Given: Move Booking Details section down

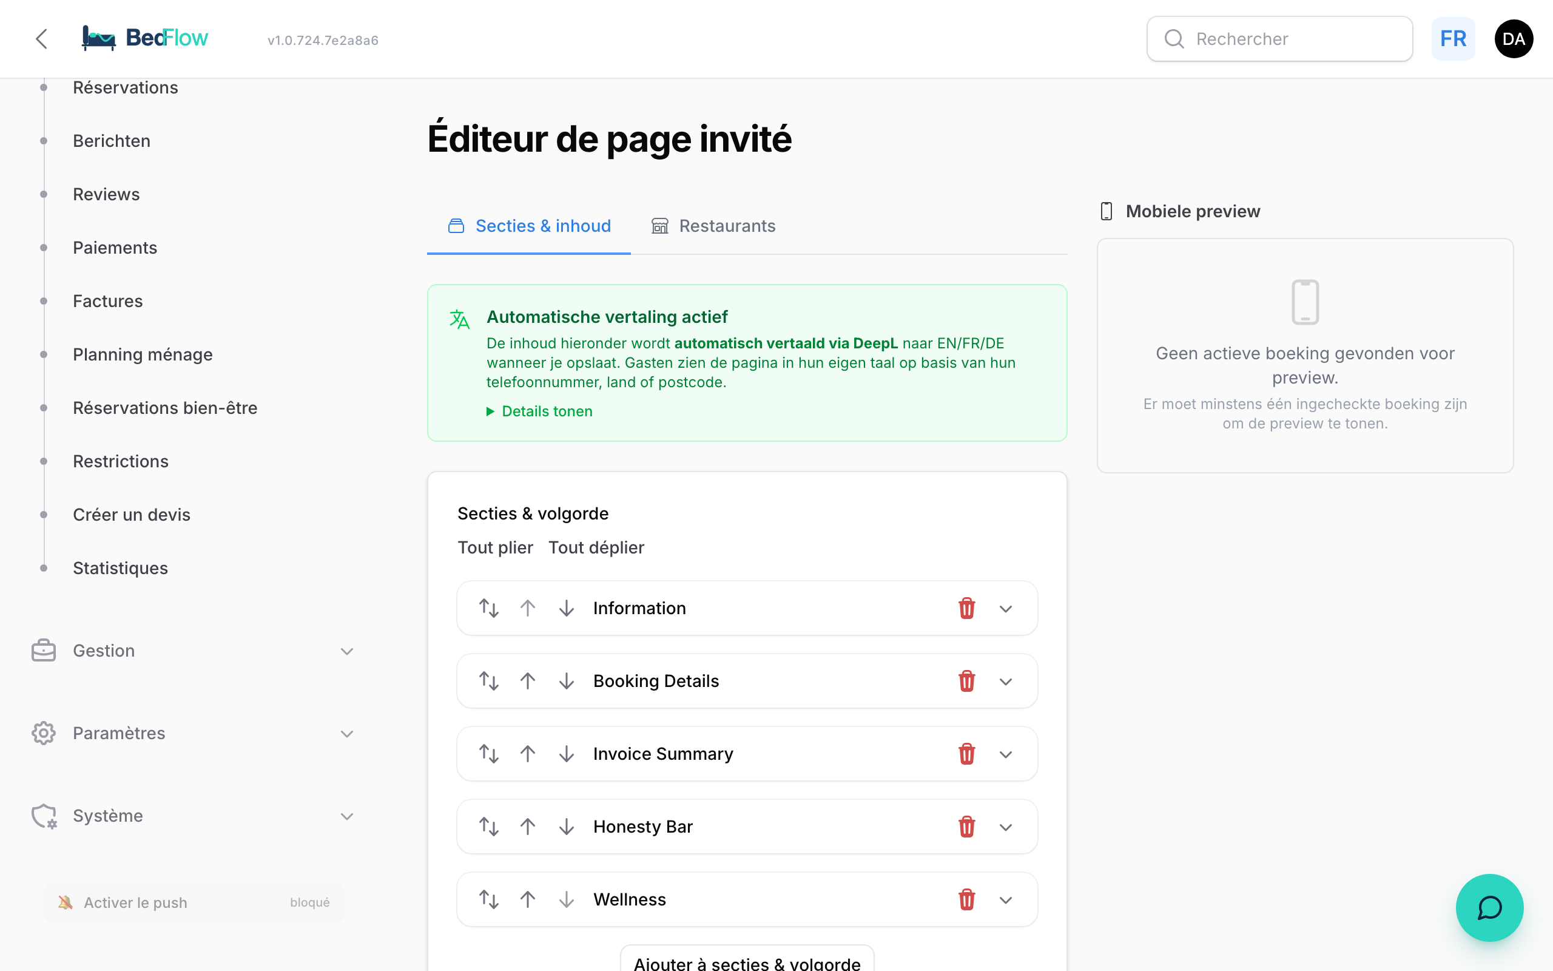Looking at the screenshot, I should click(x=566, y=681).
